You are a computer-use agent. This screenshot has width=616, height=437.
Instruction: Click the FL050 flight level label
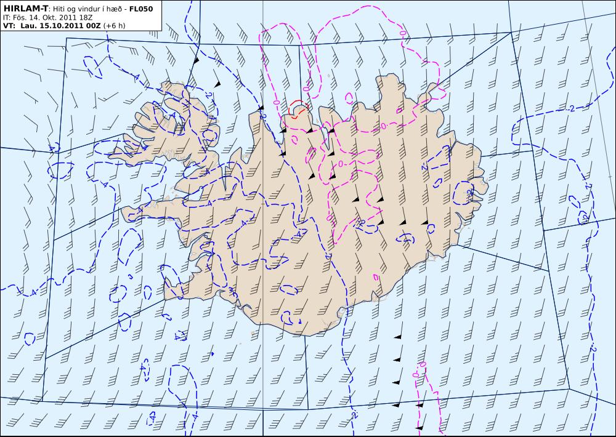[x=141, y=8]
